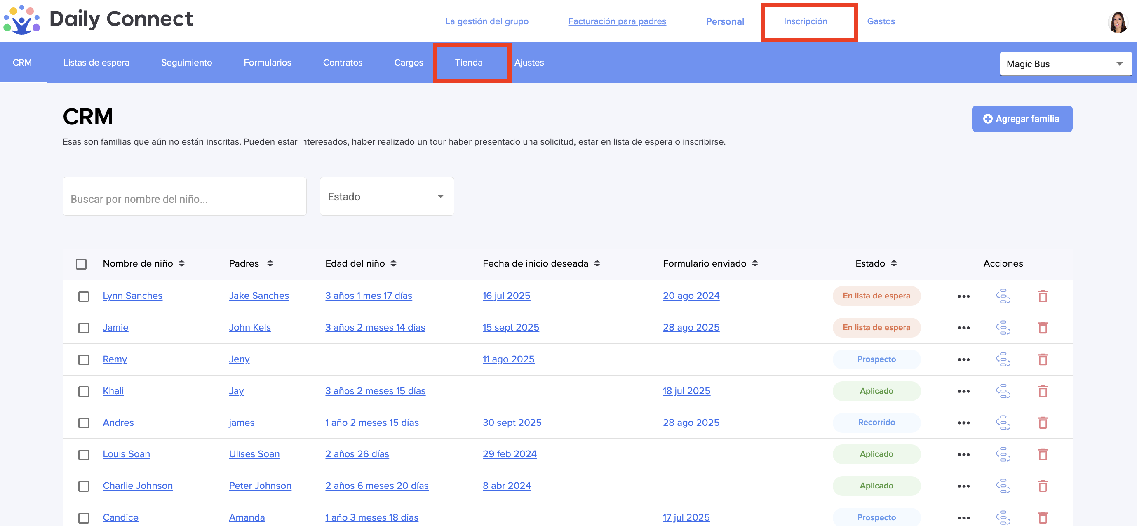
Task: Click workflow icon in Remy row
Action: coord(1003,359)
